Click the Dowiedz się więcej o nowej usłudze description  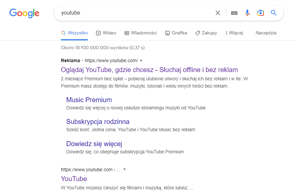point(136,108)
